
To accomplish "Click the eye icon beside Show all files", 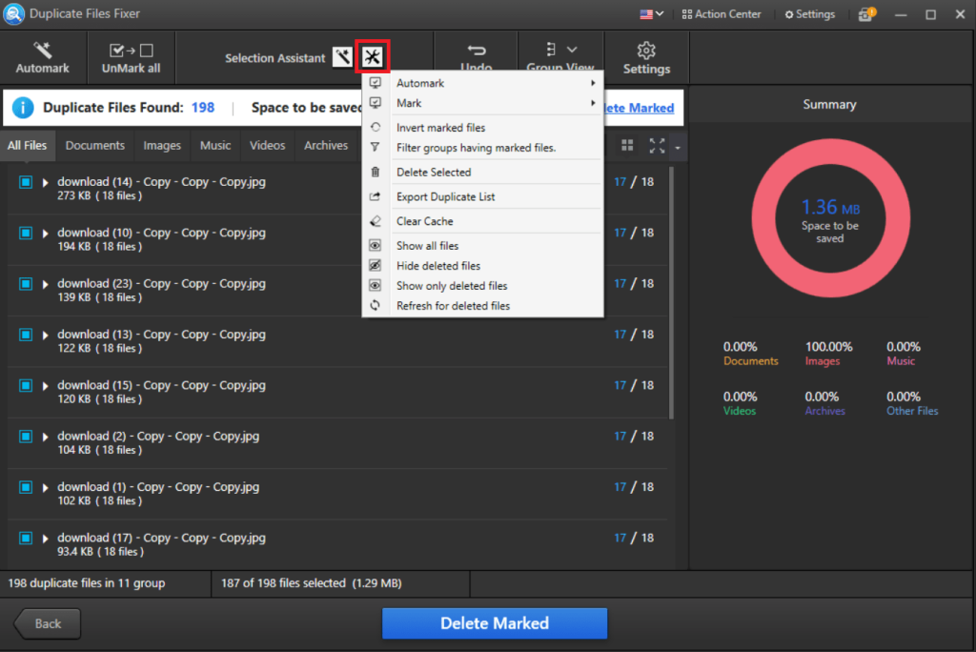I will (376, 245).
